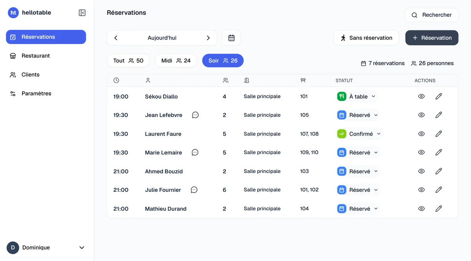Go to previous day arrow

116,38
